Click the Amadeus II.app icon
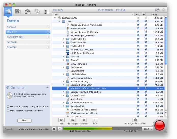Image resolution: width=177 pixels, height=139 pixels. (68, 28)
